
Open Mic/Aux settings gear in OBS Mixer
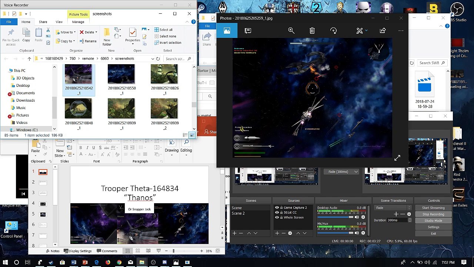coord(363,233)
